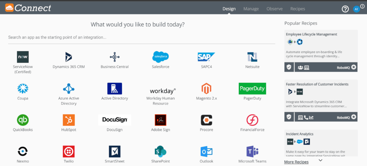Choose the Netsuite app icon
367x166 pixels.
click(252, 57)
